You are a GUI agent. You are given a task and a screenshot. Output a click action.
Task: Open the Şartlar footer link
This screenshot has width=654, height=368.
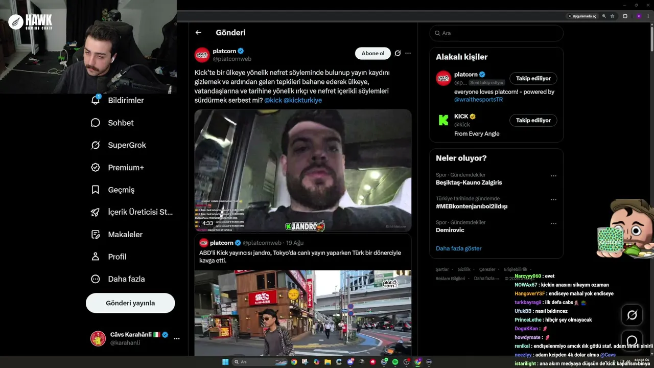click(442, 269)
